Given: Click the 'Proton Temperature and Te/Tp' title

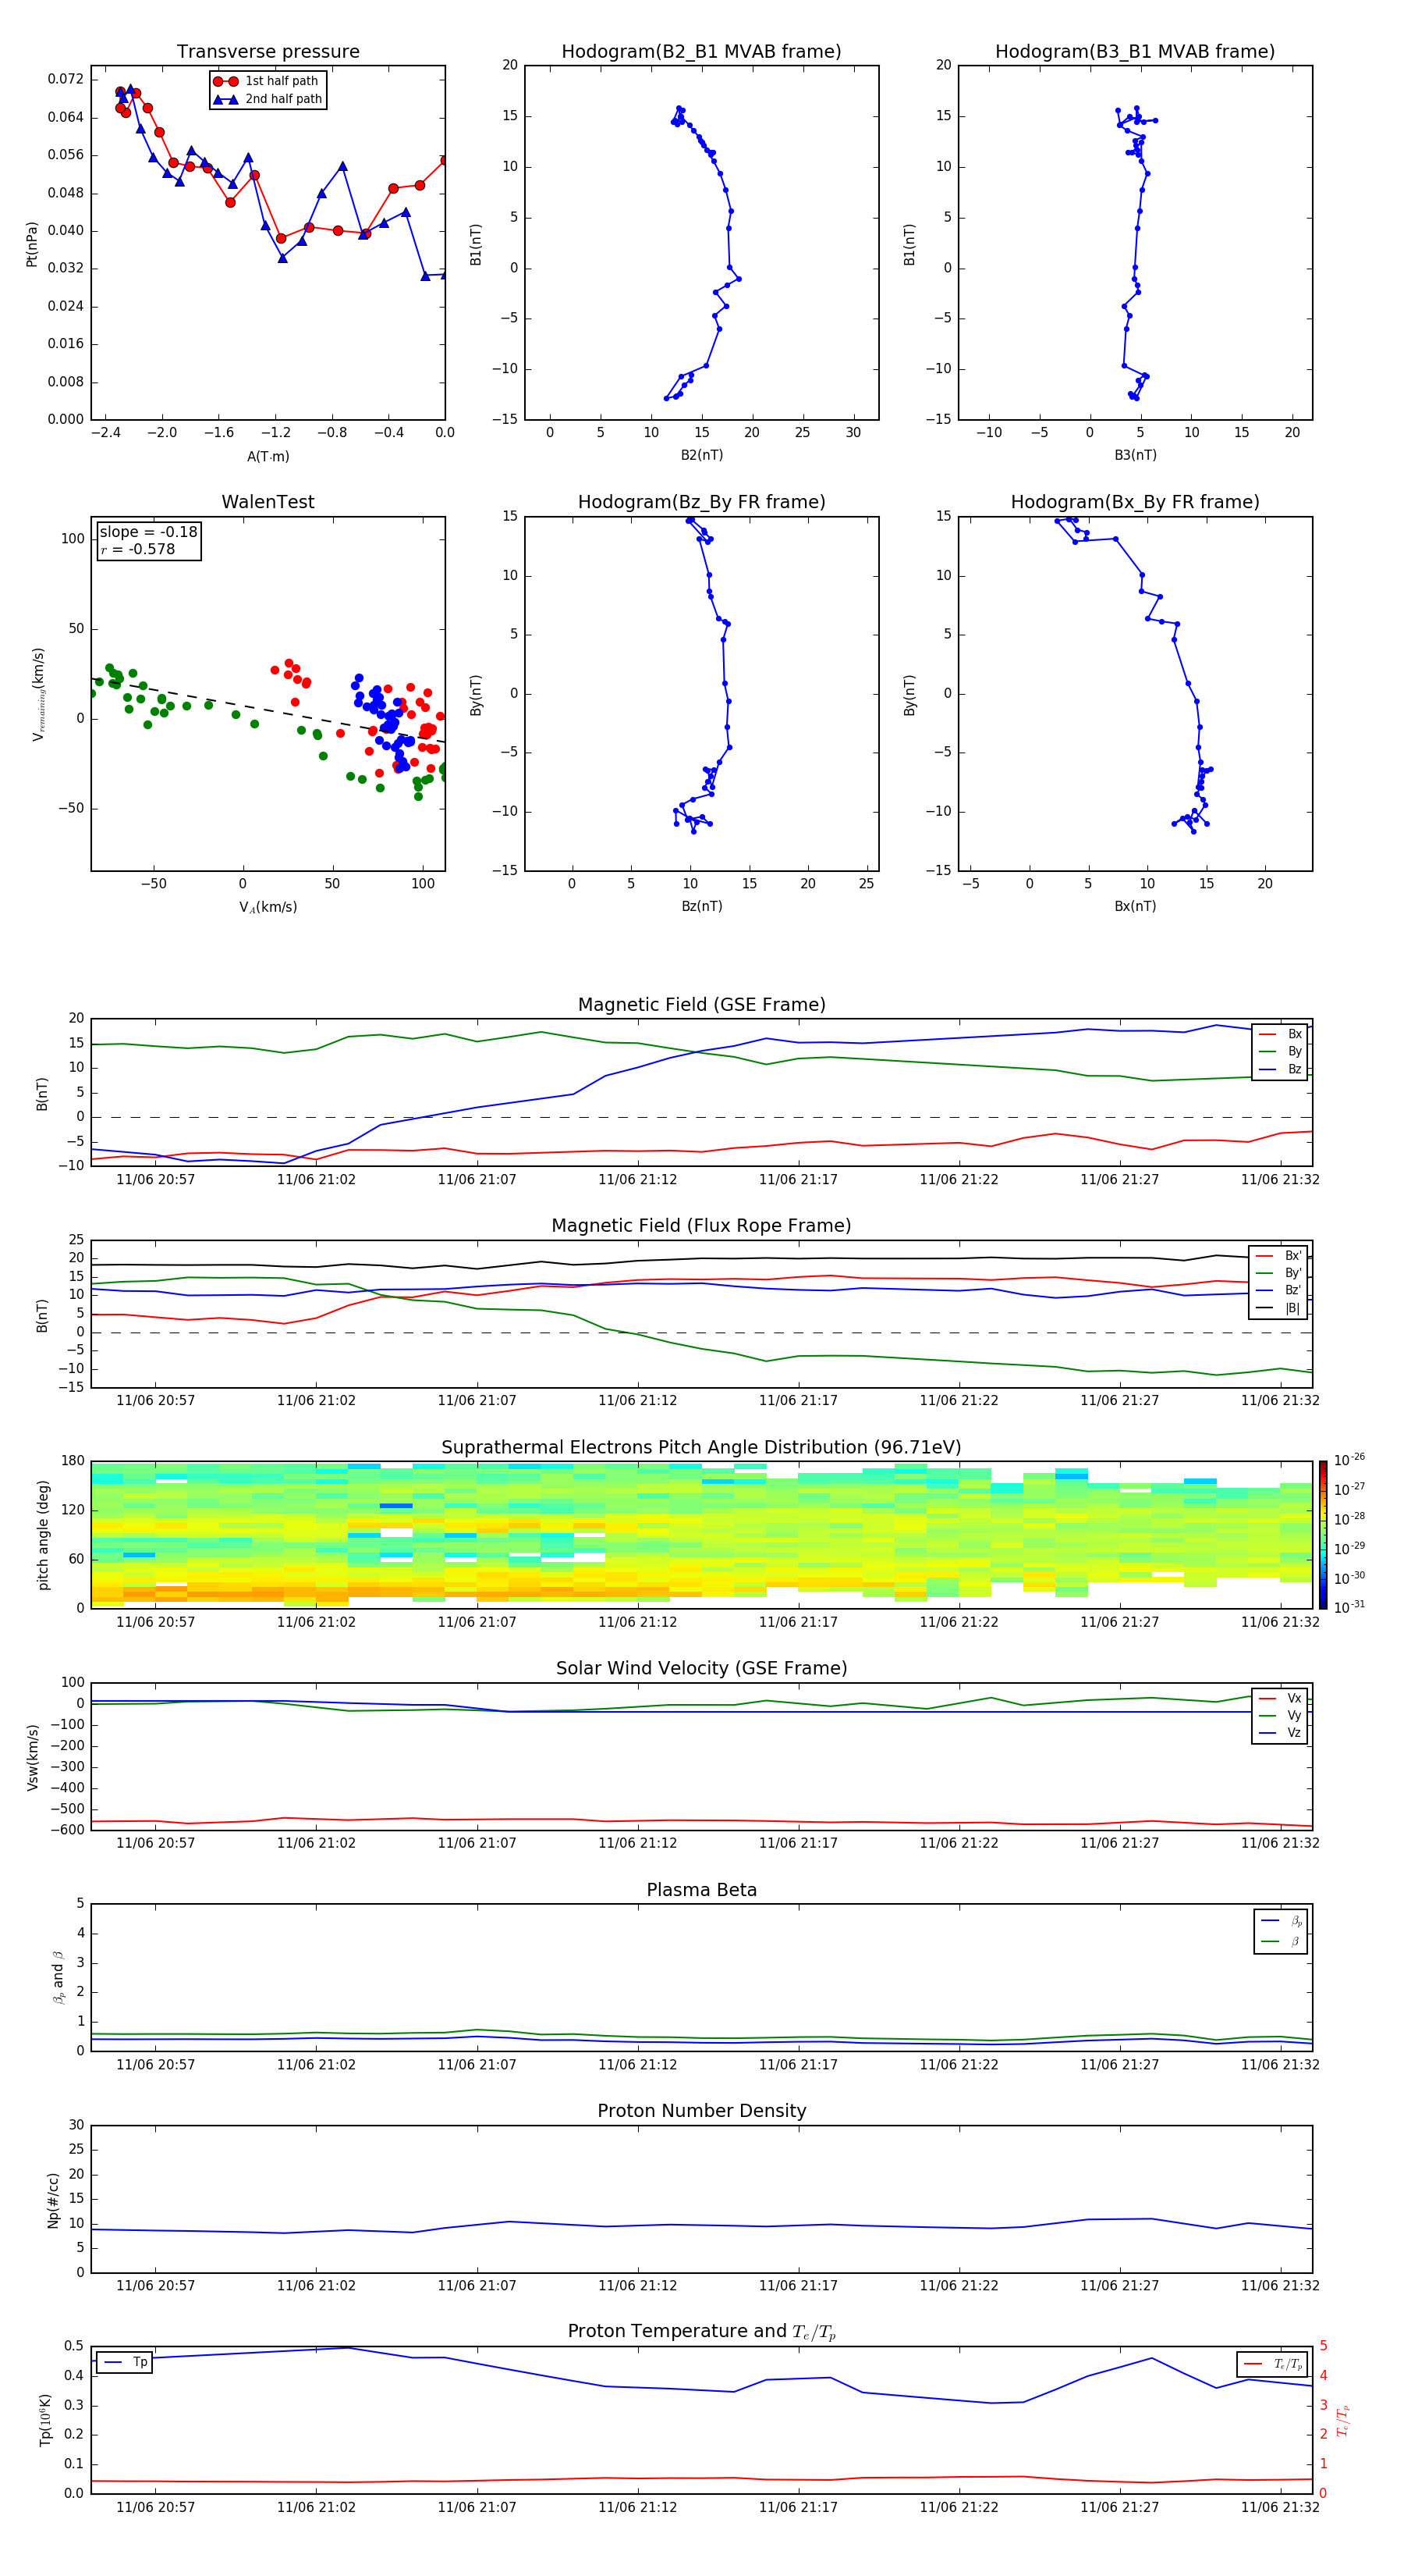Looking at the screenshot, I should 701,2333.
